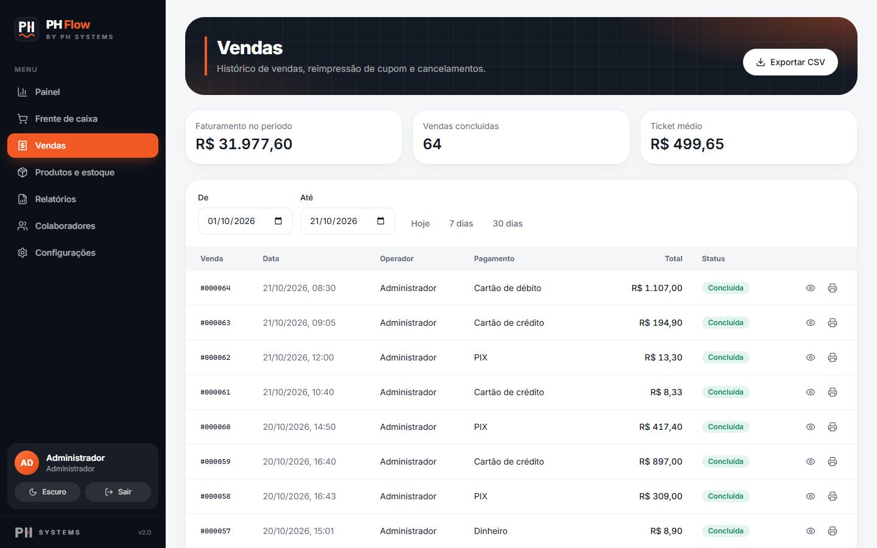Viewport: 877px width, 548px height.
Task: Open calendar picker in Até date field
Action: tap(381, 221)
